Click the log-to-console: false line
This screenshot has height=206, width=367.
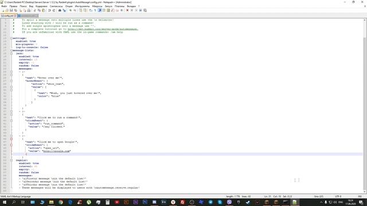[x=32, y=47]
